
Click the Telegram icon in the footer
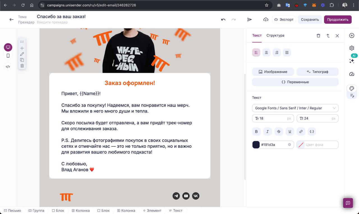[x=176, y=196]
